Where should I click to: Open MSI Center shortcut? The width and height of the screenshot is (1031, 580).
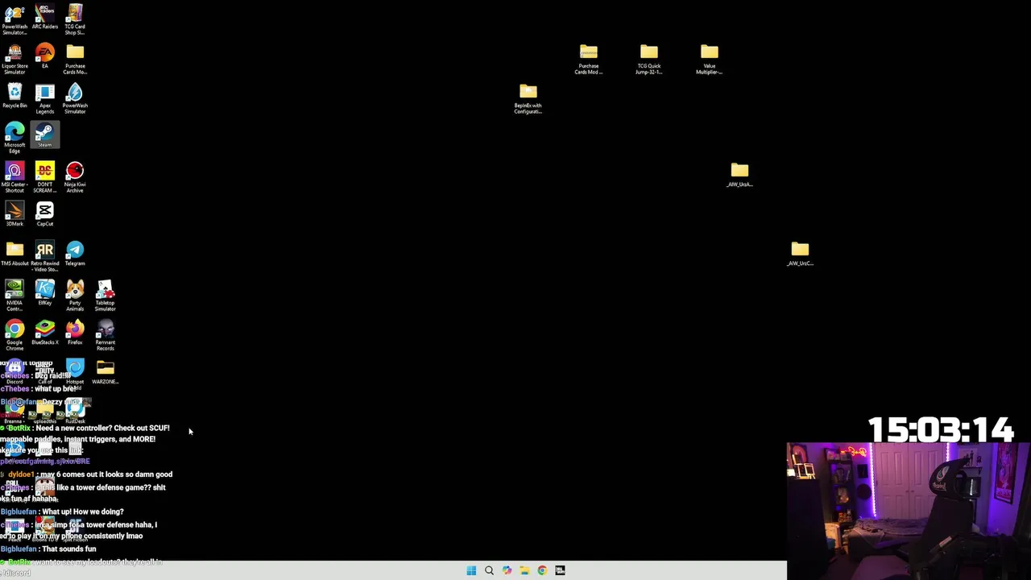(14, 177)
